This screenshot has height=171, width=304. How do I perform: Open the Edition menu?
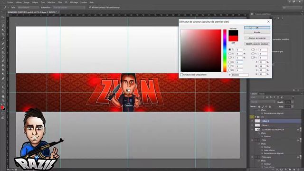[19, 2]
